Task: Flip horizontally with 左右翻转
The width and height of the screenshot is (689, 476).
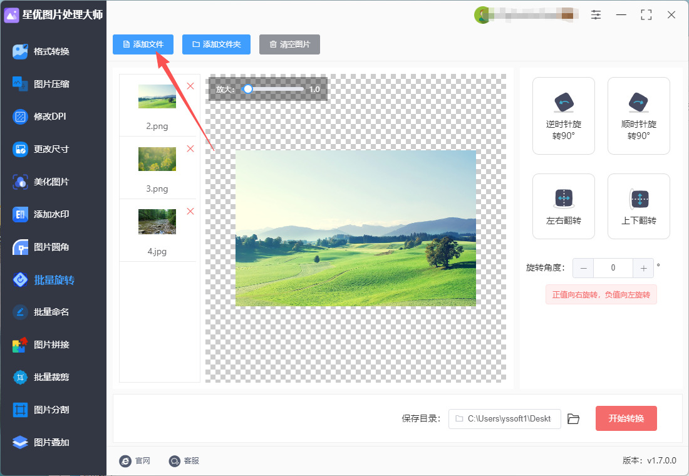Action: 564,207
